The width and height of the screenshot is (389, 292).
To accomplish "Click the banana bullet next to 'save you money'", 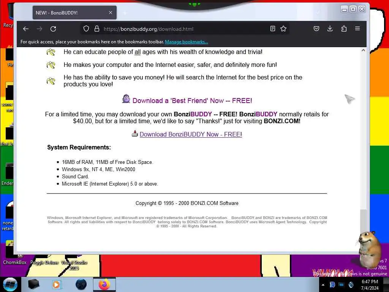I will click(51, 81).
